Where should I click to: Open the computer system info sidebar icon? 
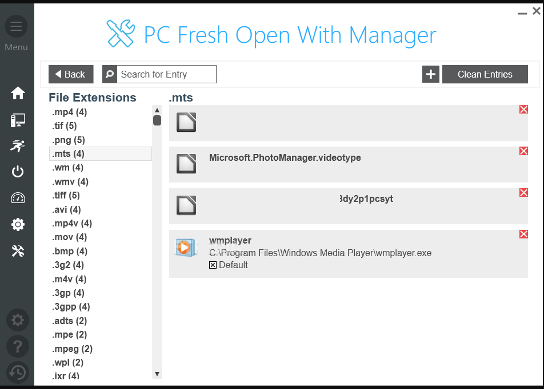pos(18,120)
